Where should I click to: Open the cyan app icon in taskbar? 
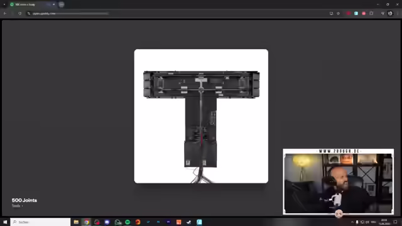pyautogui.click(x=199, y=222)
